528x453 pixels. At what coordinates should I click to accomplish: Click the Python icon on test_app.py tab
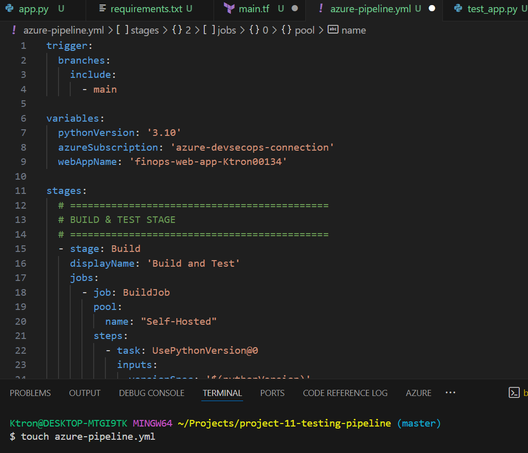[458, 9]
